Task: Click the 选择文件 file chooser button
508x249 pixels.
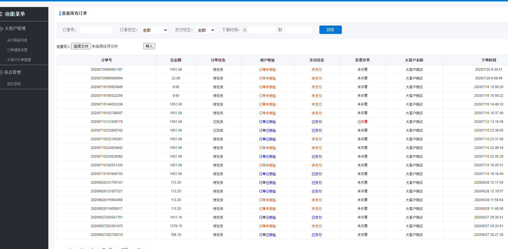Action: point(81,46)
